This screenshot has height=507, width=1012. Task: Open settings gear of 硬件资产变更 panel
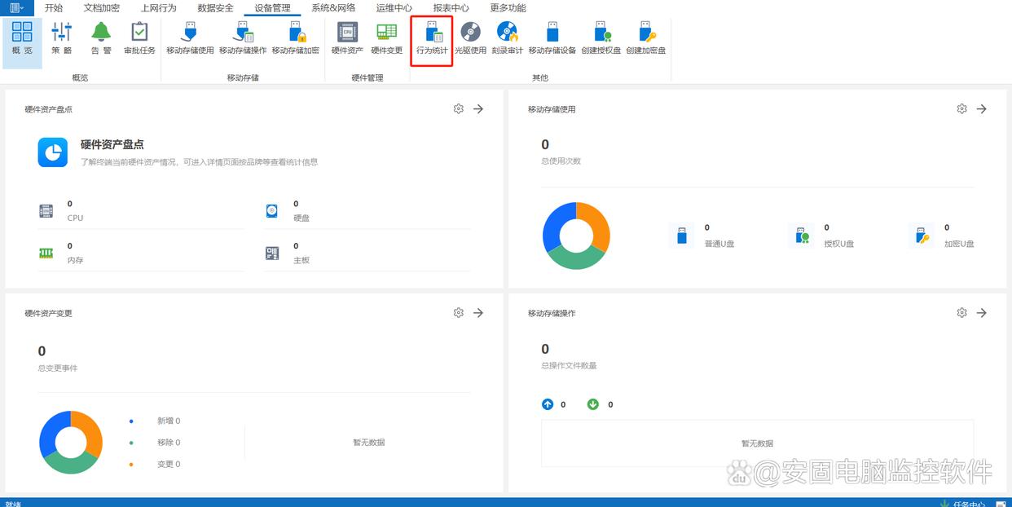[459, 312]
